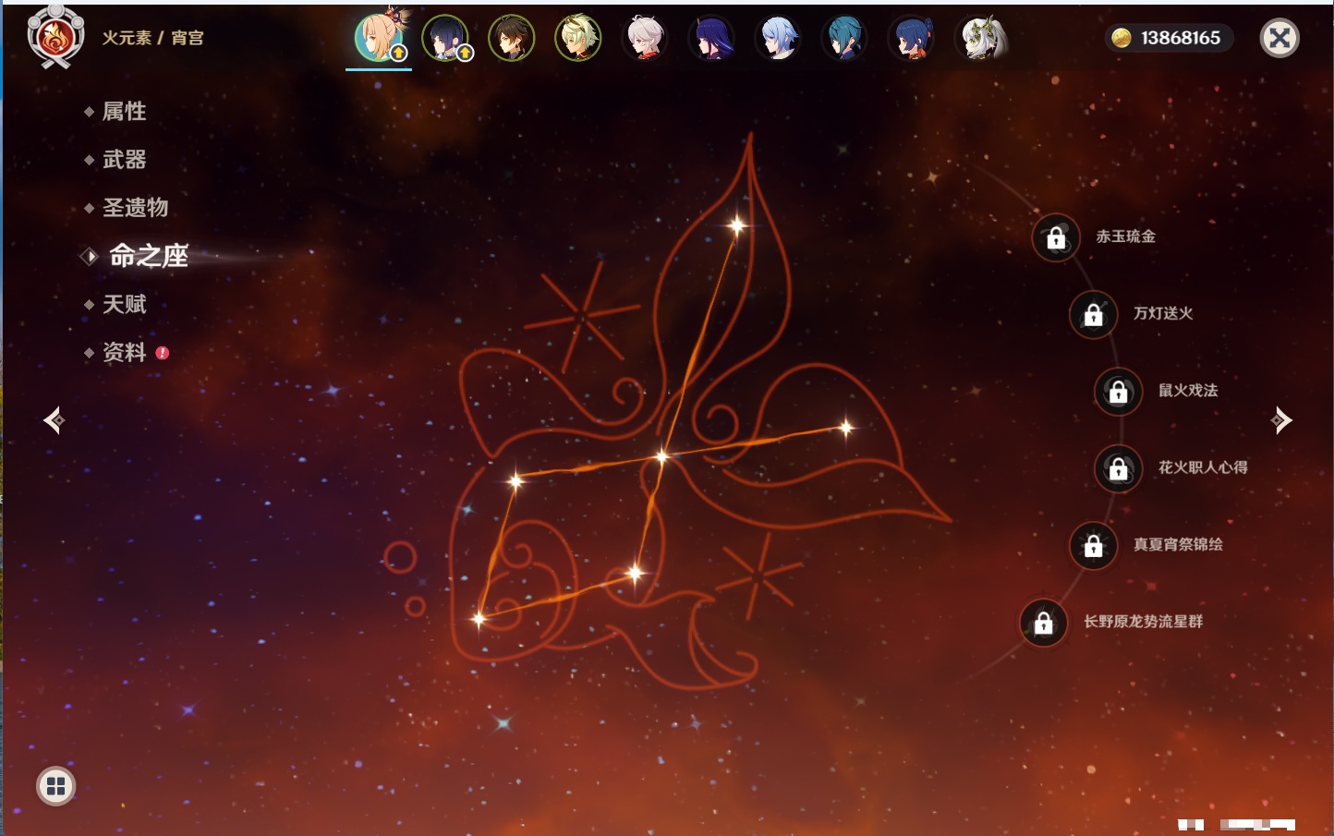Choose the Alhaitham character portrait
This screenshot has width=1334, height=836.
pyautogui.click(x=578, y=38)
